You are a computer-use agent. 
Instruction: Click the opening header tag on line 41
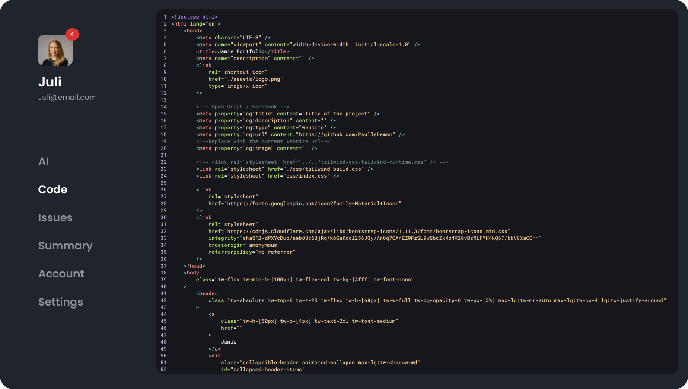coord(207,293)
